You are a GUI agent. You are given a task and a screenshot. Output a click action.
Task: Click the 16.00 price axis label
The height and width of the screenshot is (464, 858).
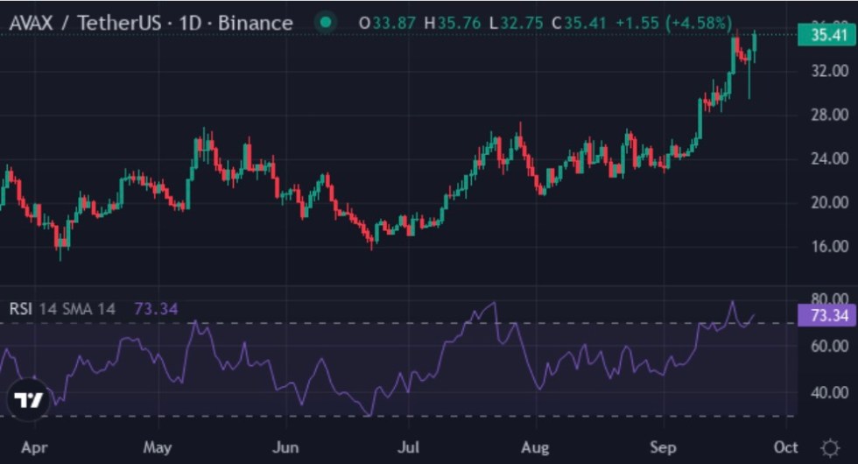[830, 246]
